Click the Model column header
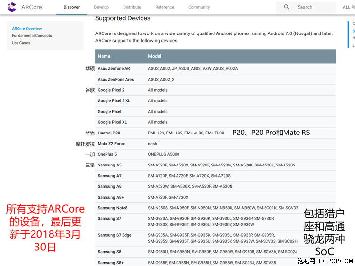The height and width of the screenshot is (266, 355). tap(155, 56)
